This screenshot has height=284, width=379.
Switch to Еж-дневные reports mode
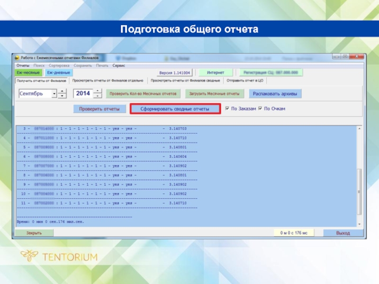tap(58, 73)
